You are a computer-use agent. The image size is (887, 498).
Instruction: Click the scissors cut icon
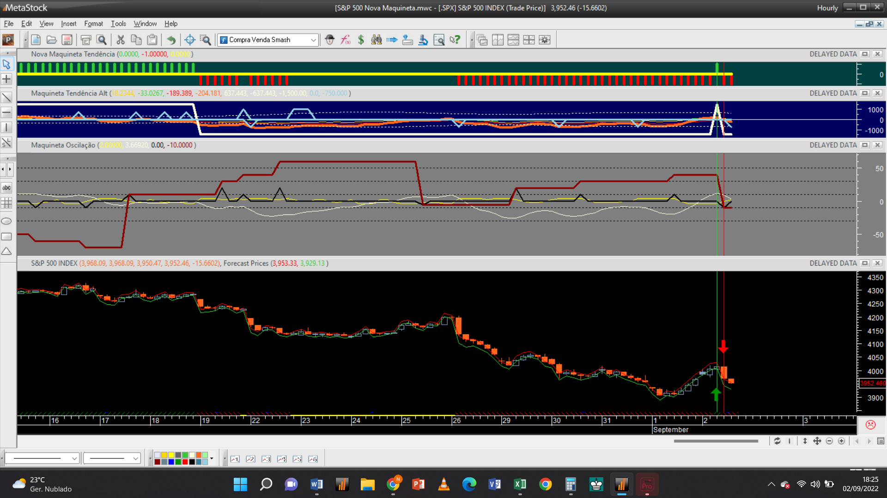click(x=121, y=40)
